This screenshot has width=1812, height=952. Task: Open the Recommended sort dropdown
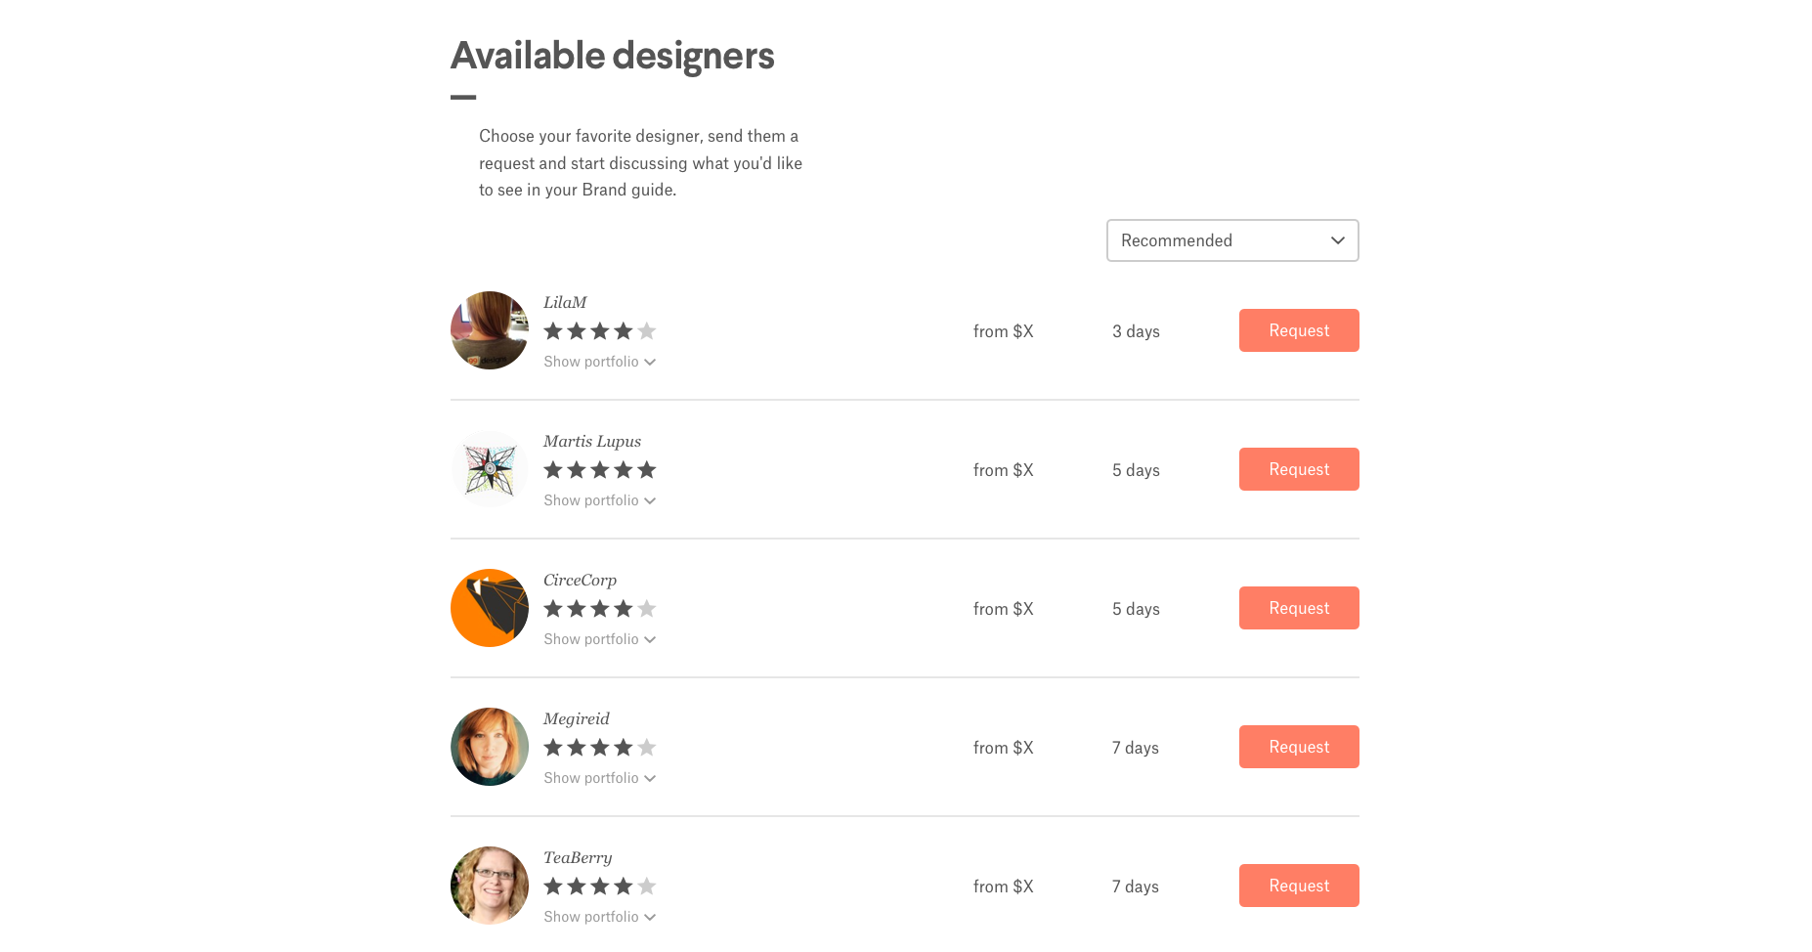(x=1231, y=240)
